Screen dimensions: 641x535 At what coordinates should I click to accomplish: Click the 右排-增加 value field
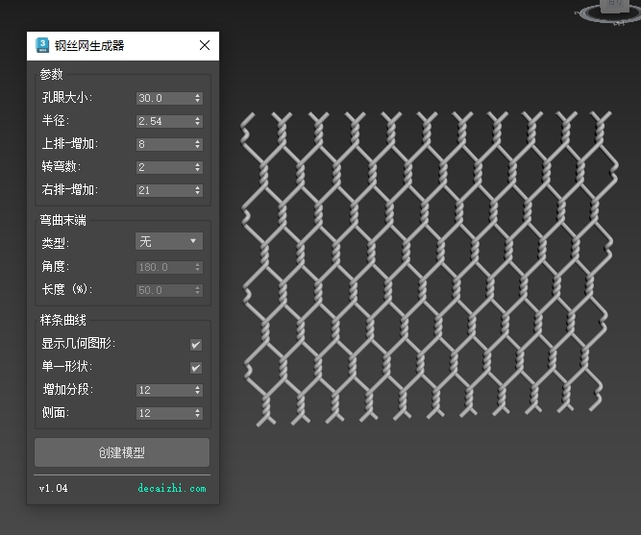[x=163, y=190]
